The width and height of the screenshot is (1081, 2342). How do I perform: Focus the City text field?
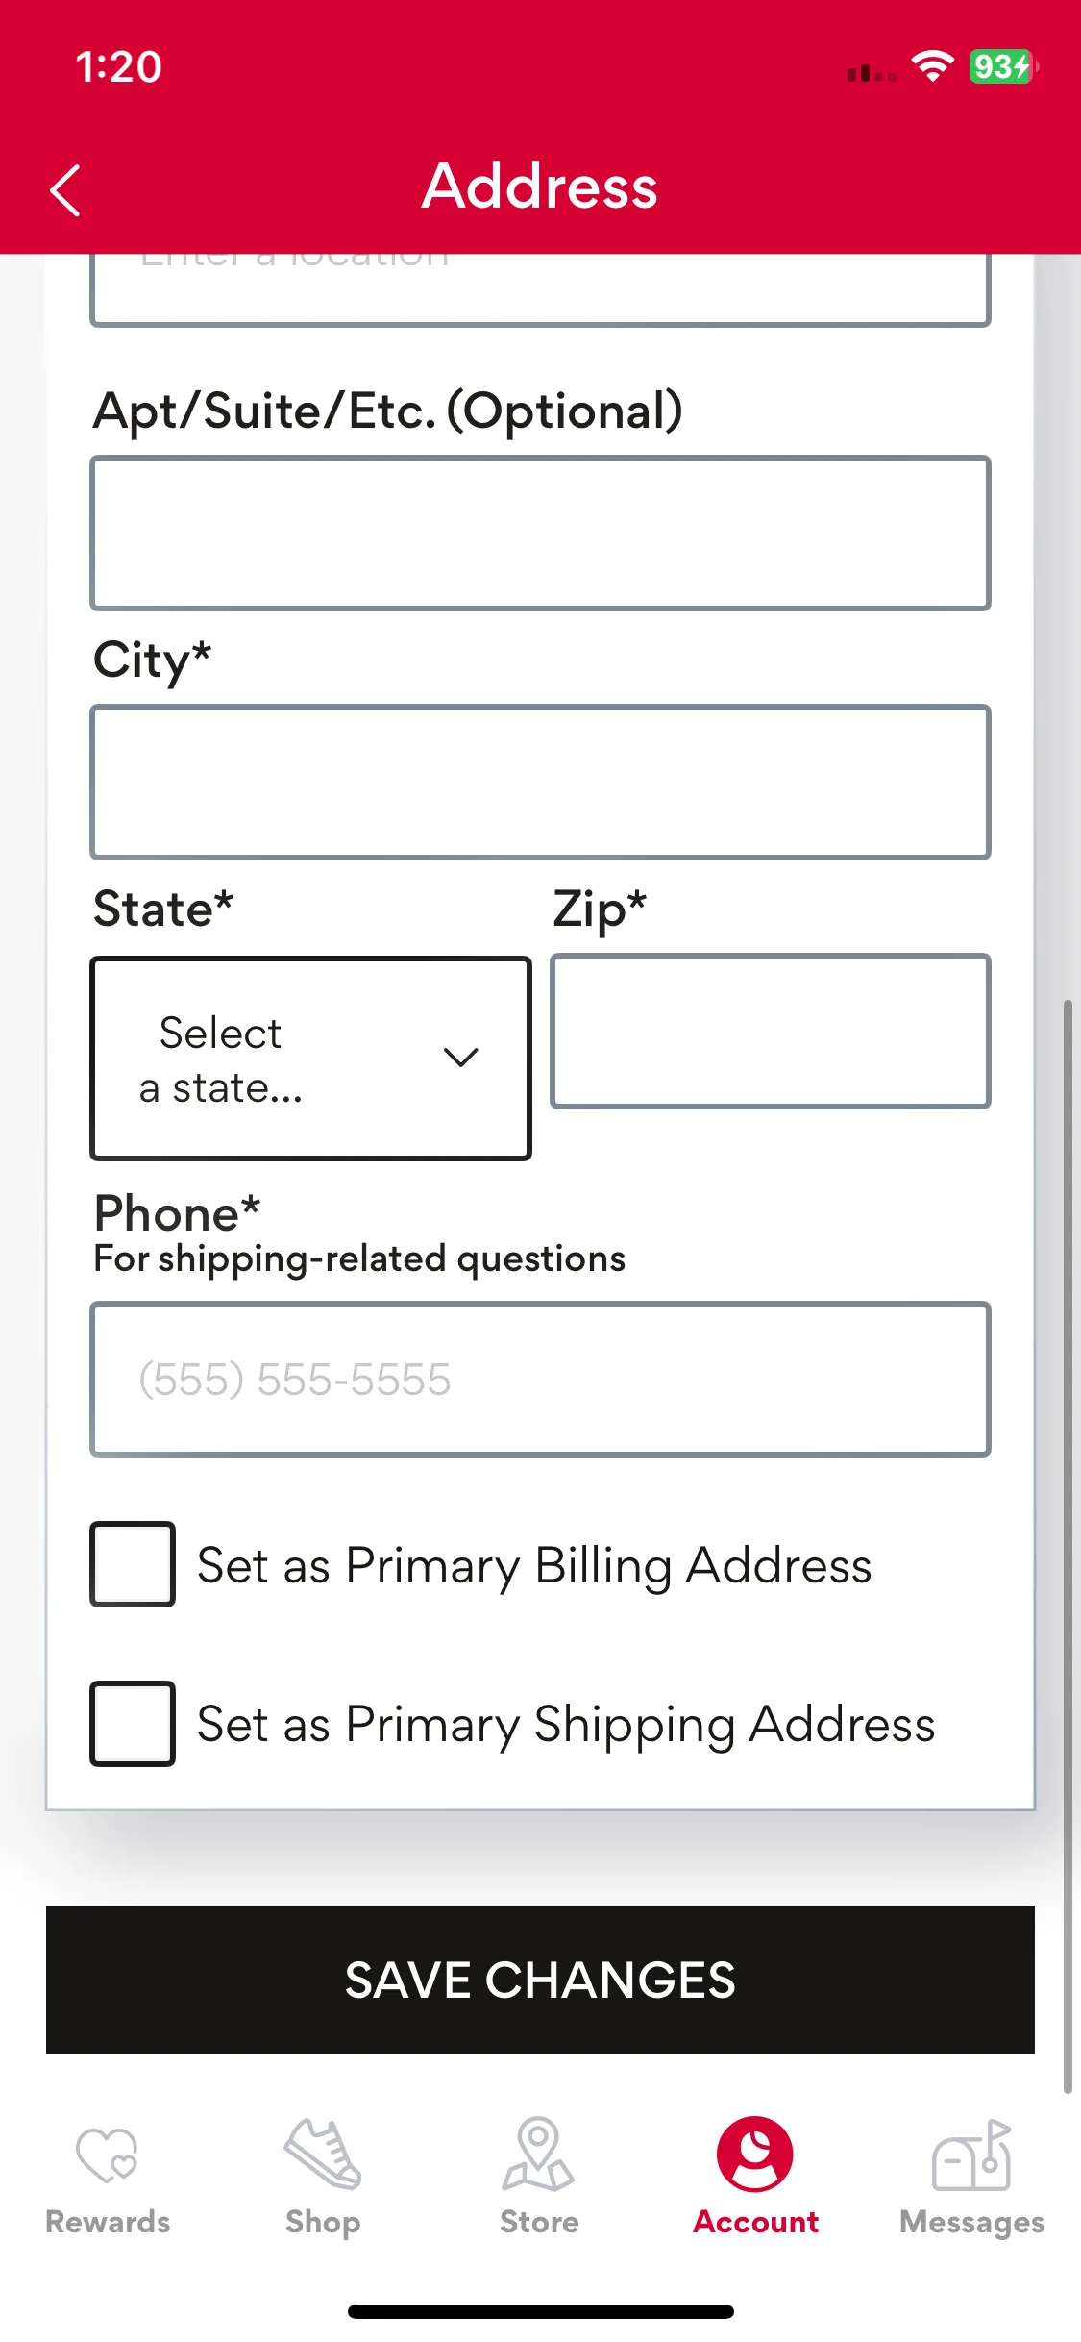click(x=540, y=782)
